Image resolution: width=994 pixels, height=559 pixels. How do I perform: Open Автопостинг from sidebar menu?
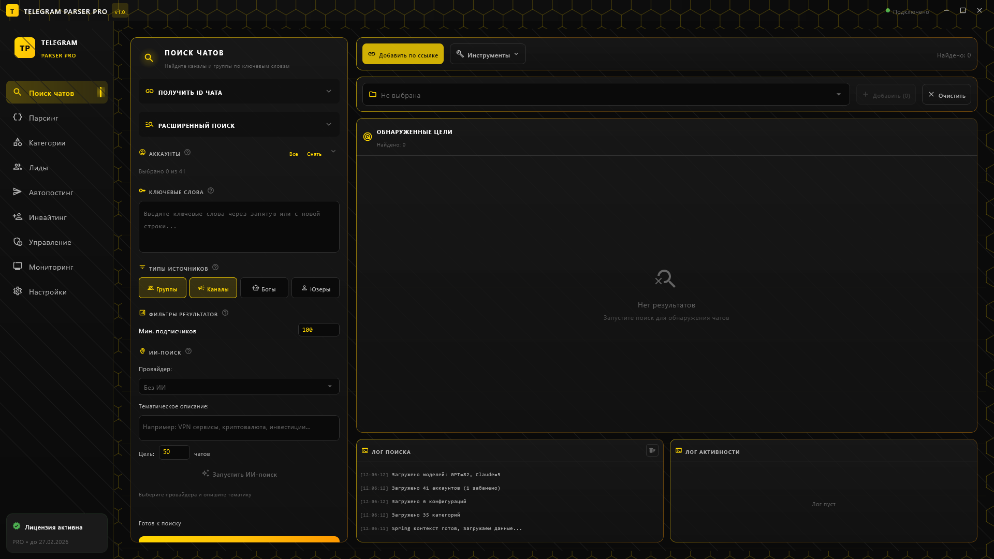tap(51, 193)
